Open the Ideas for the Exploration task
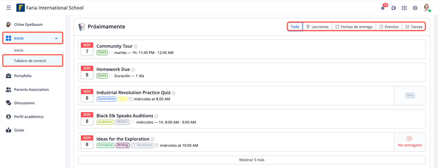Image resolution: width=438 pixels, height=168 pixels. (123, 139)
